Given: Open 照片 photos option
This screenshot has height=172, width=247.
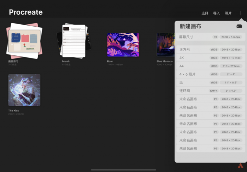Looking at the screenshot, I should (228, 13).
